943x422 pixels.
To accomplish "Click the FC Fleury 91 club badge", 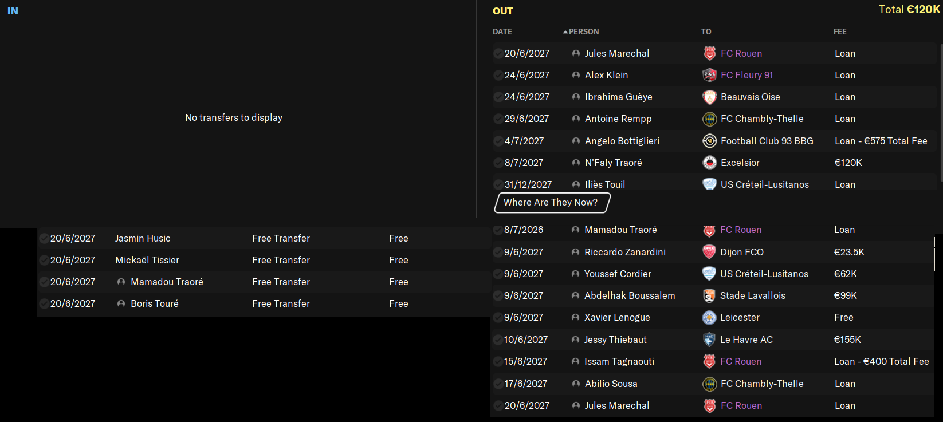I will click(x=709, y=75).
